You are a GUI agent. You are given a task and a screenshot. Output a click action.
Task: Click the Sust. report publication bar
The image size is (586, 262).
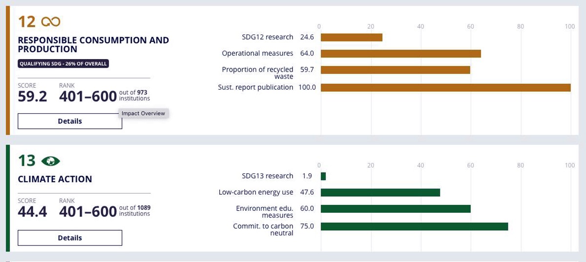(445, 87)
